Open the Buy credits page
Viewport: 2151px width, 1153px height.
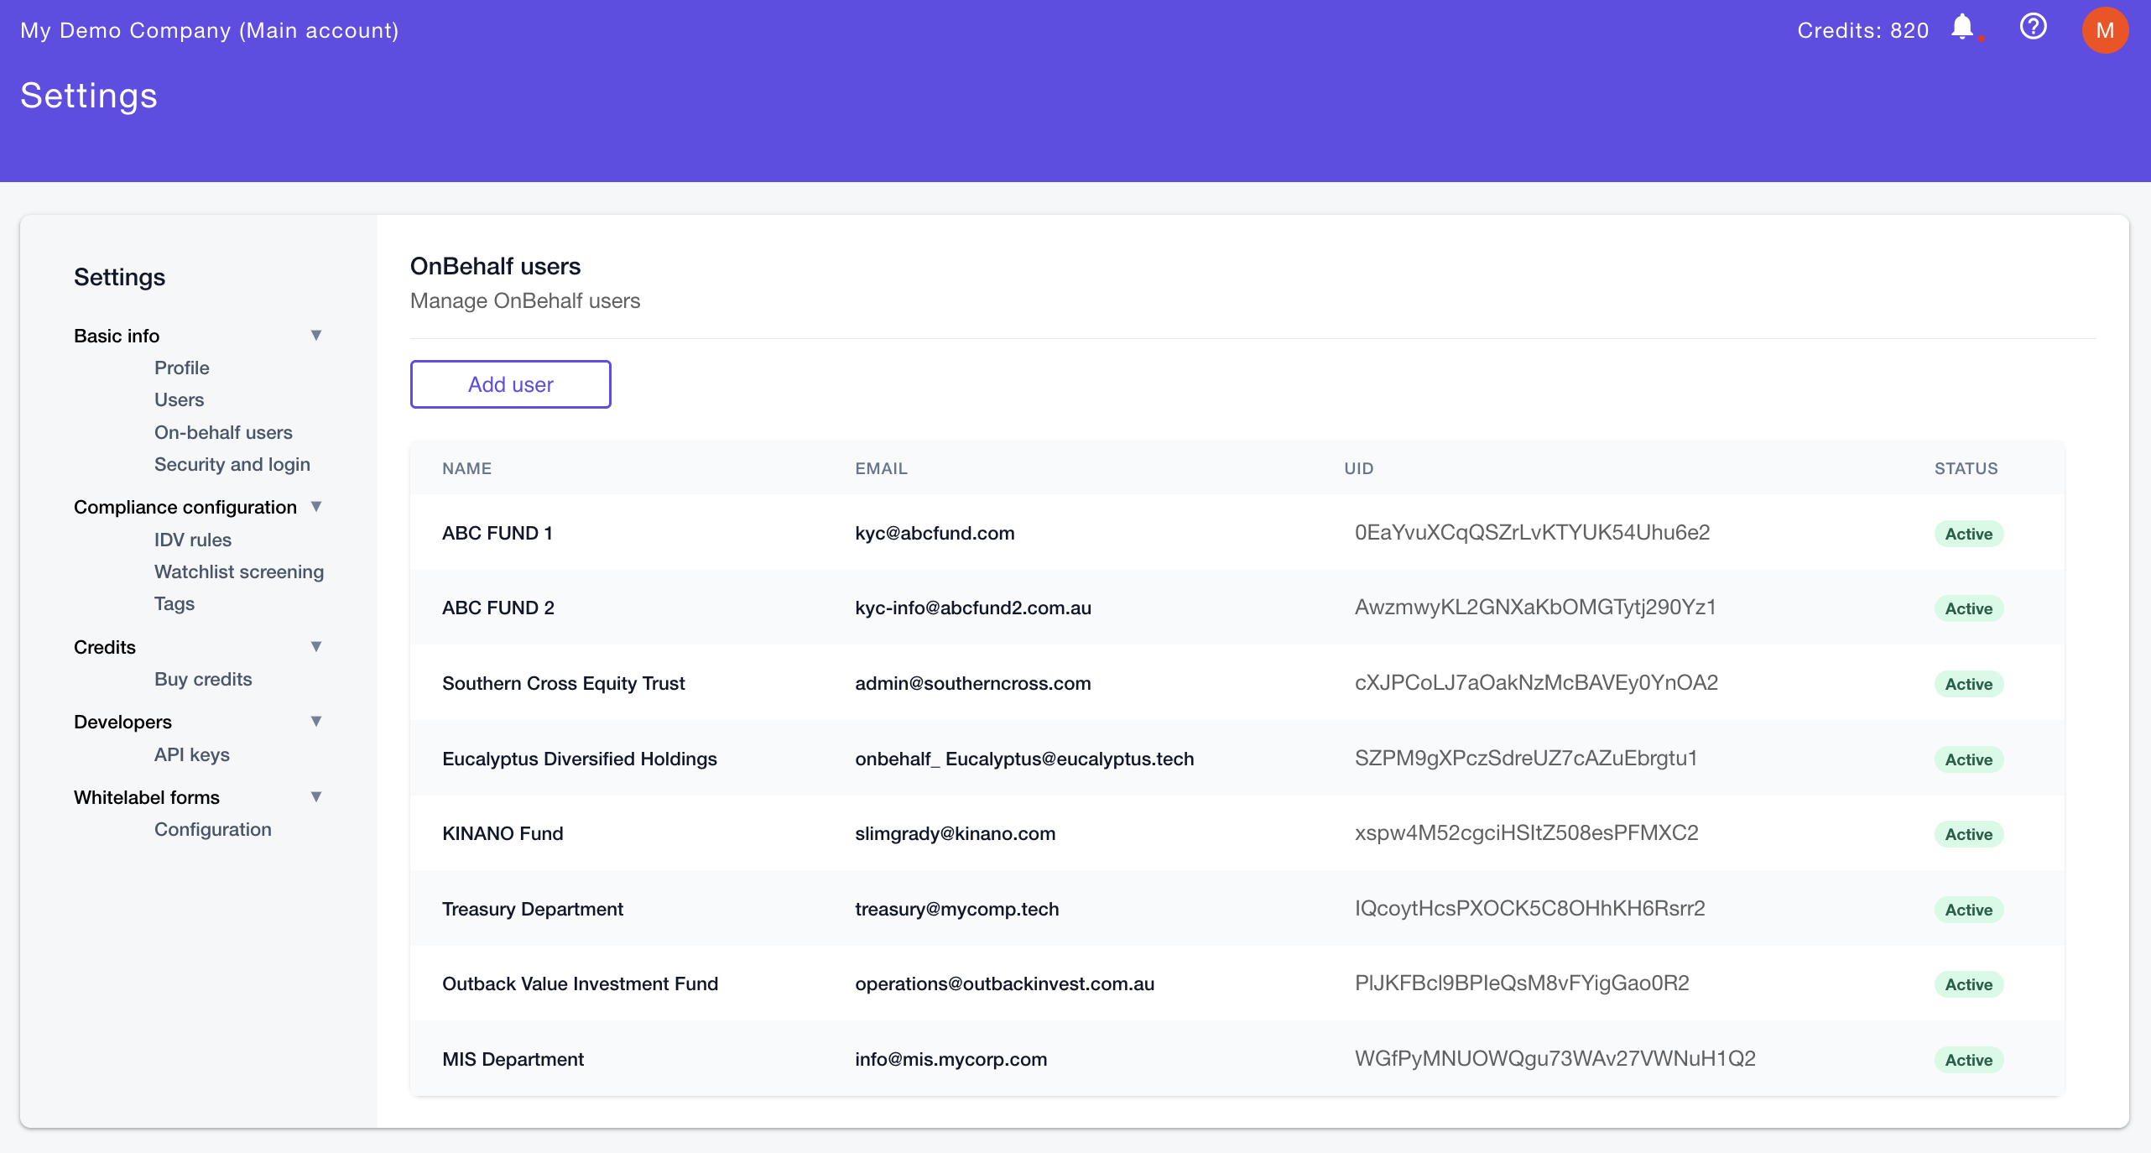(x=203, y=676)
